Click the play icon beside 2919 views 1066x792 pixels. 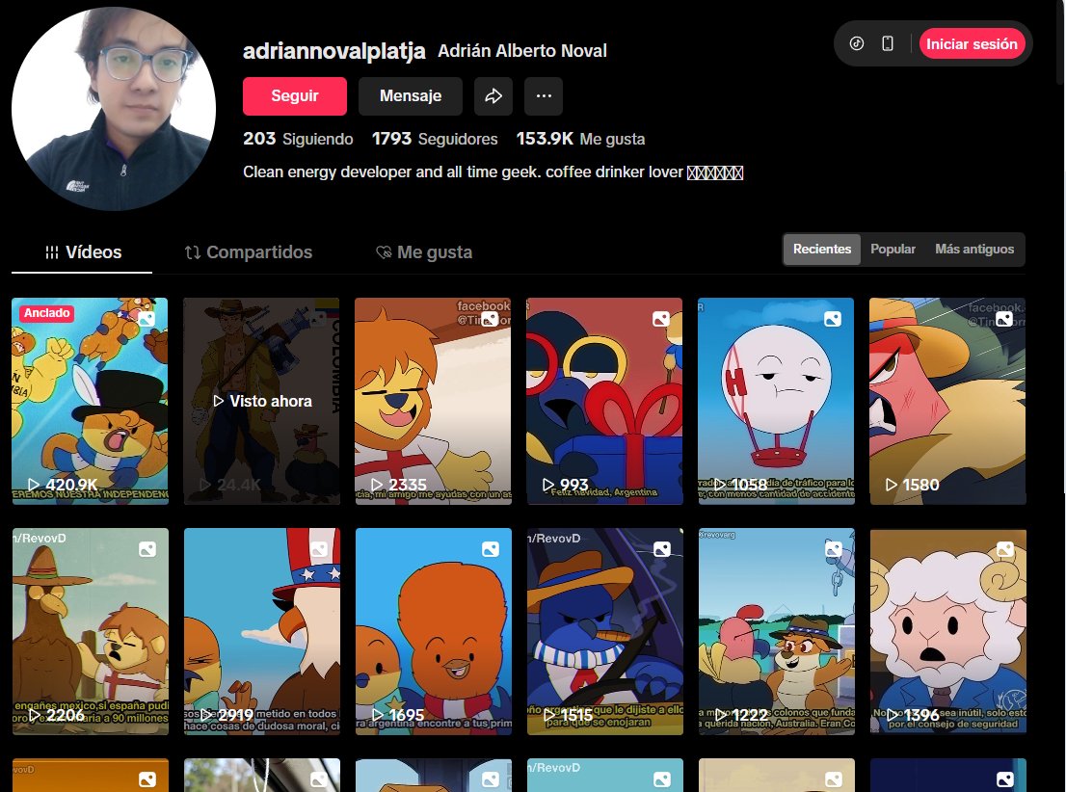pyautogui.click(x=206, y=715)
